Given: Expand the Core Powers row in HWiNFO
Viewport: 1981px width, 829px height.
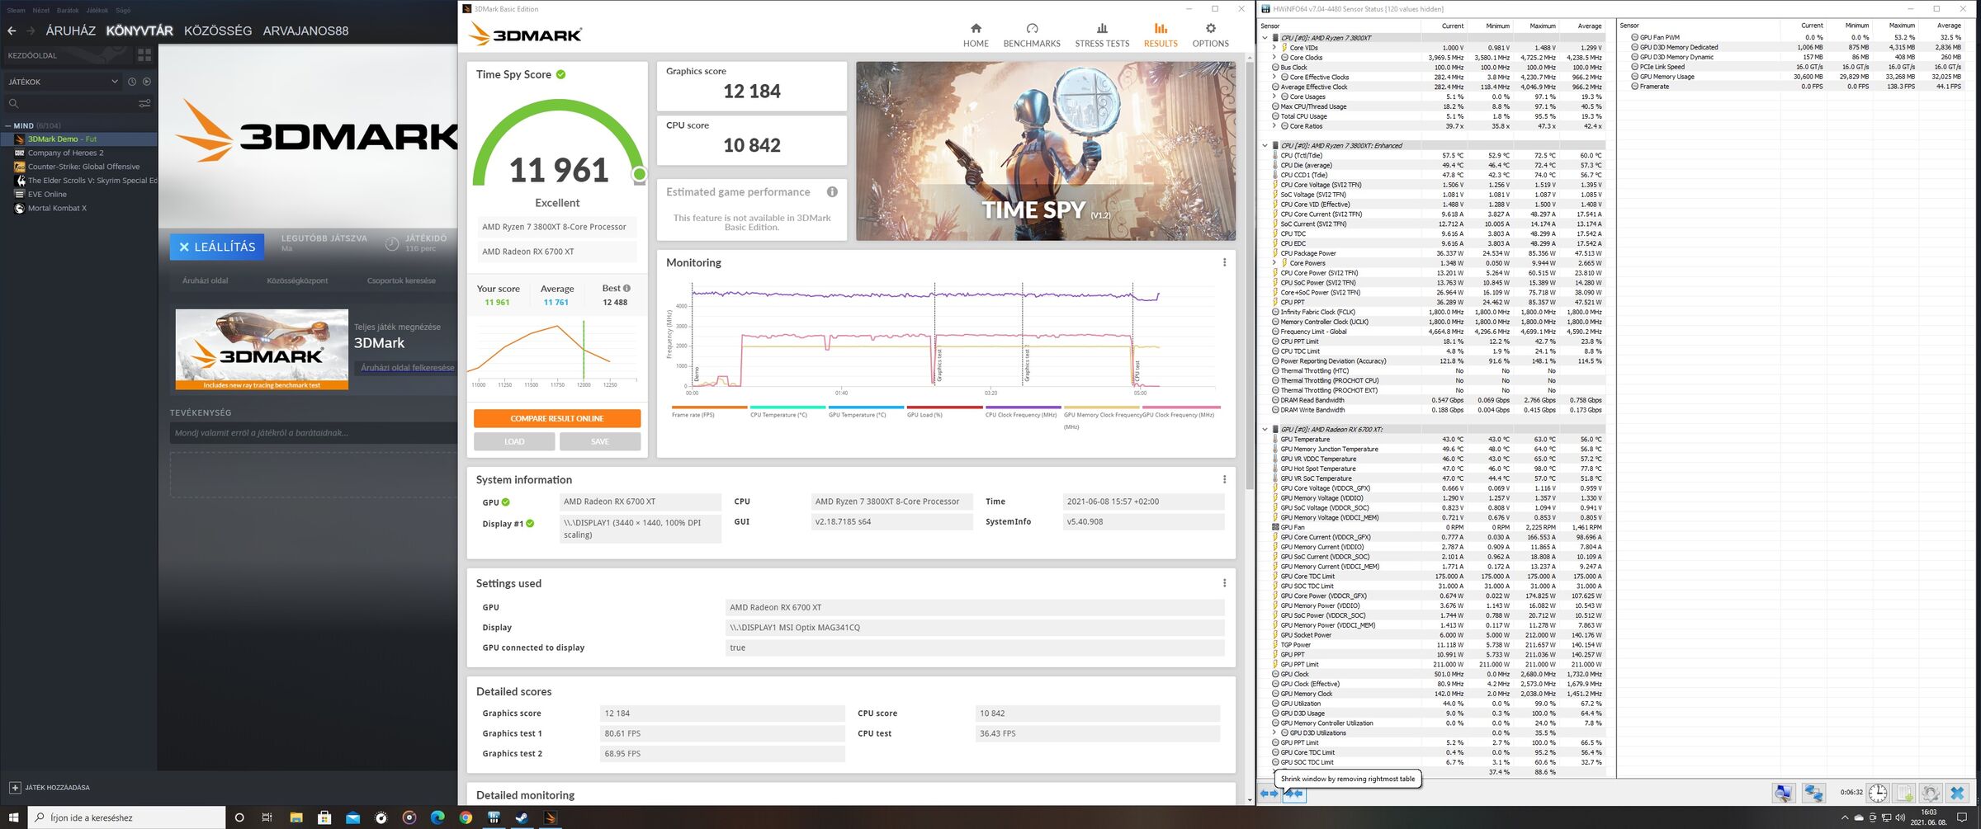Looking at the screenshot, I should click(x=1274, y=263).
